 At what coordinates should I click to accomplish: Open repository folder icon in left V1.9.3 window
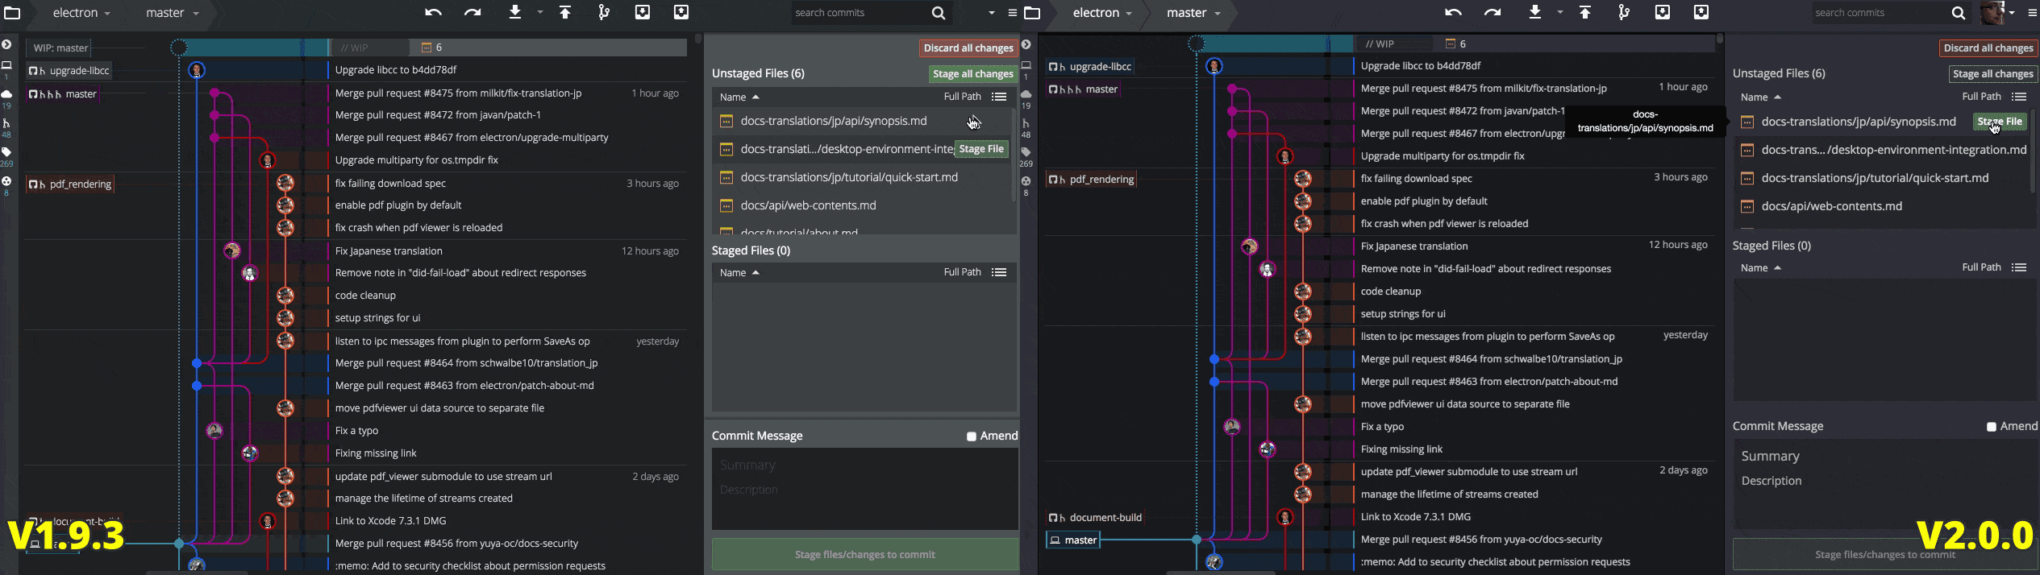click(12, 13)
